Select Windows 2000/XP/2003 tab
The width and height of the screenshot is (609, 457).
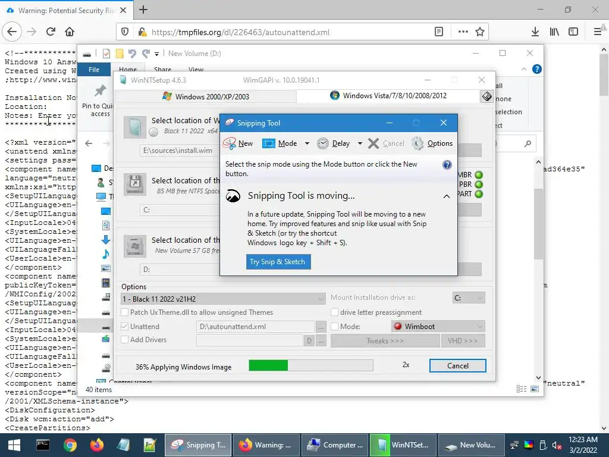coord(206,96)
